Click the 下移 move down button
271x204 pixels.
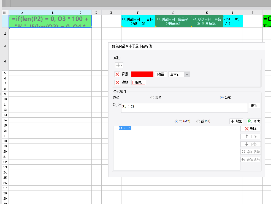(251, 144)
